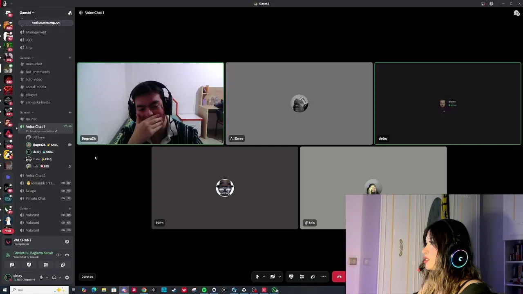Image resolution: width=523 pixels, height=294 pixels.
Task: Open the help icon in title bar
Action: 491,4
